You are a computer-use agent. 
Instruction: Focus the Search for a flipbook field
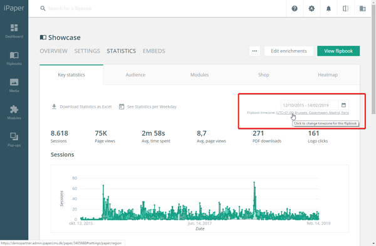tap(70, 9)
